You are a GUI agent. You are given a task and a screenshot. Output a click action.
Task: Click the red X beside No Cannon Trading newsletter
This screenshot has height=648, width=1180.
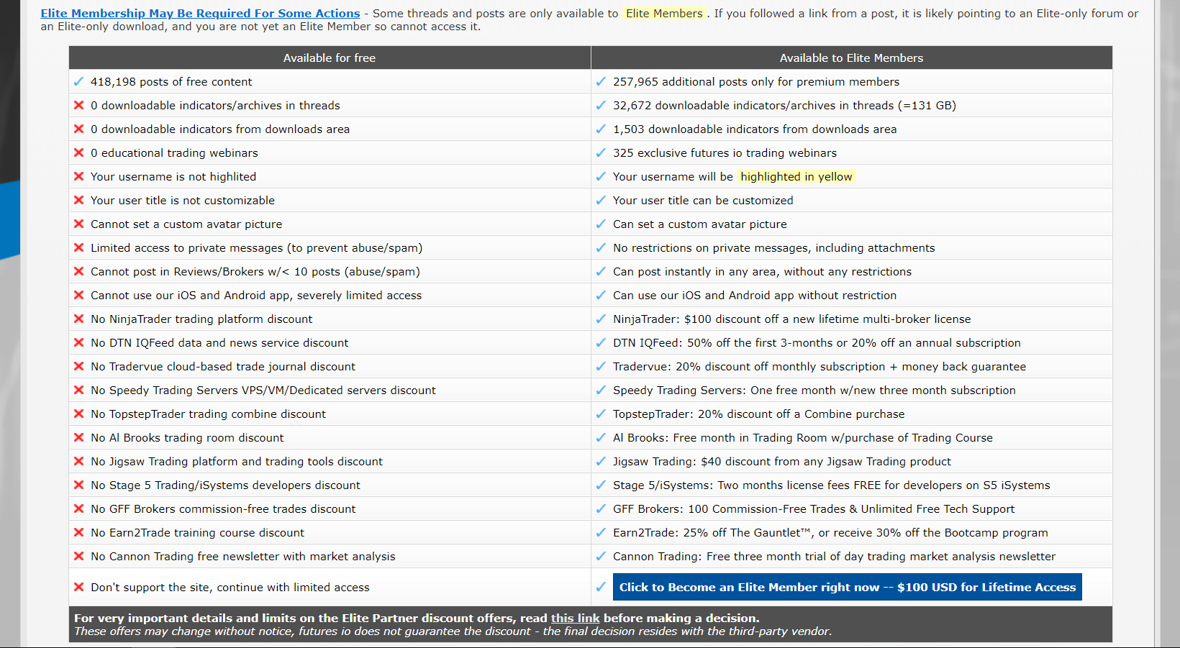[x=79, y=556]
